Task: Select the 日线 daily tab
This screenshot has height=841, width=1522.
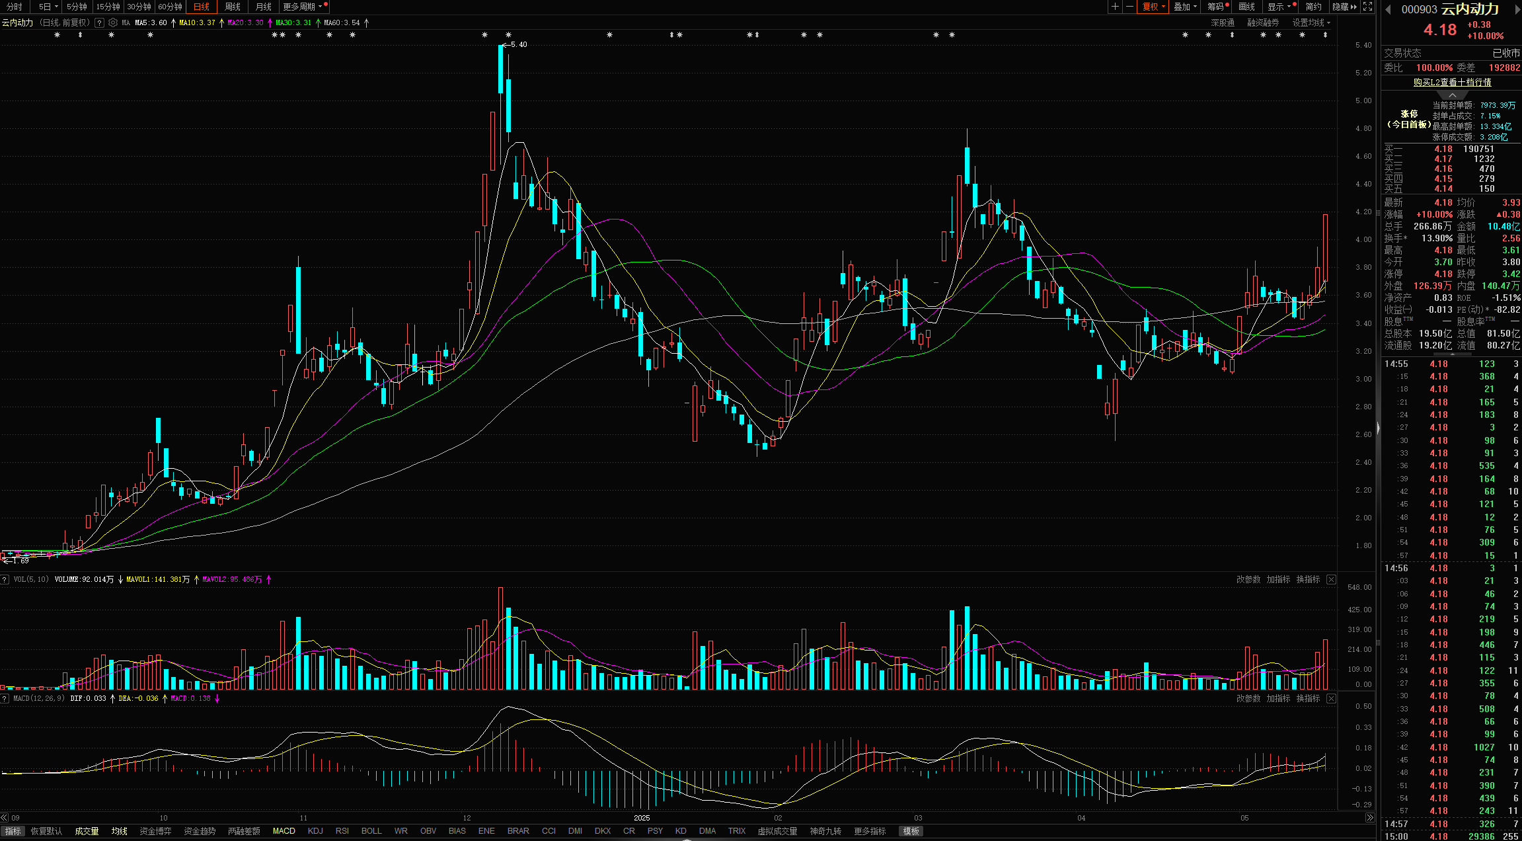Action: tap(201, 7)
